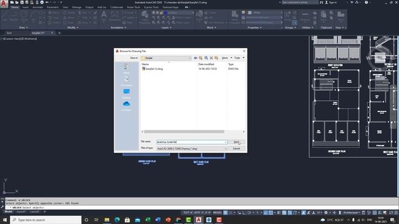Click Search the Web icon in dialog
This screenshot has width=399, height=224.
[x=206, y=58]
